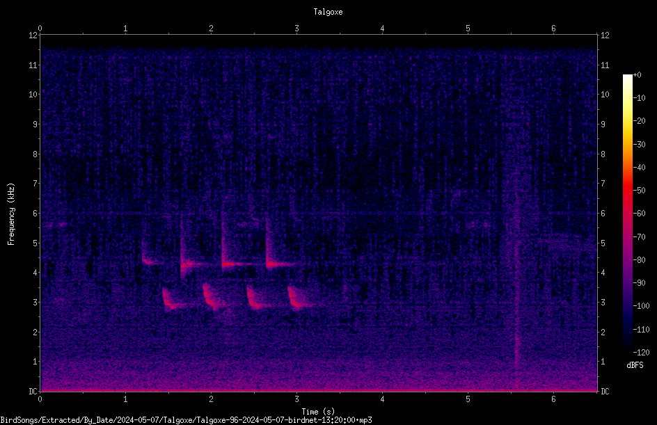Viewport: 657px width, 425px height.
Task: Click the dBFS color scale bar
Action: [x=627, y=214]
